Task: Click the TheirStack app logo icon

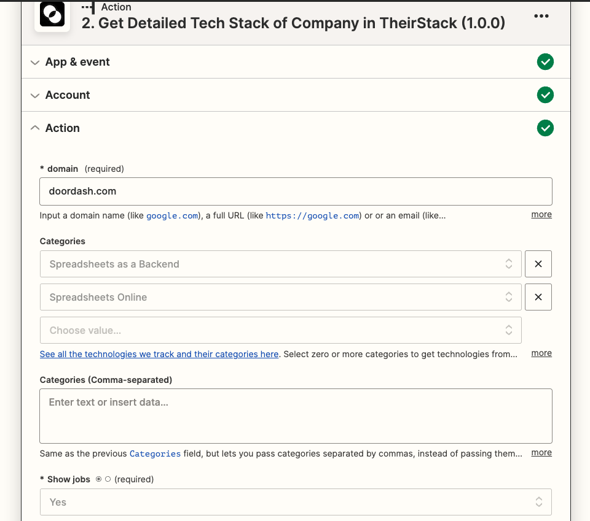Action: point(52,15)
